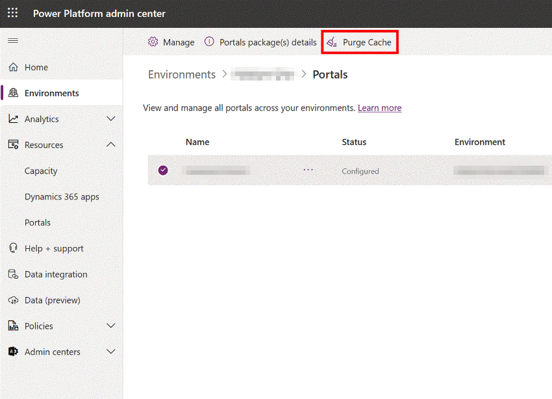Open Dynamics 365 apps page
The height and width of the screenshot is (399, 552).
[x=62, y=197]
